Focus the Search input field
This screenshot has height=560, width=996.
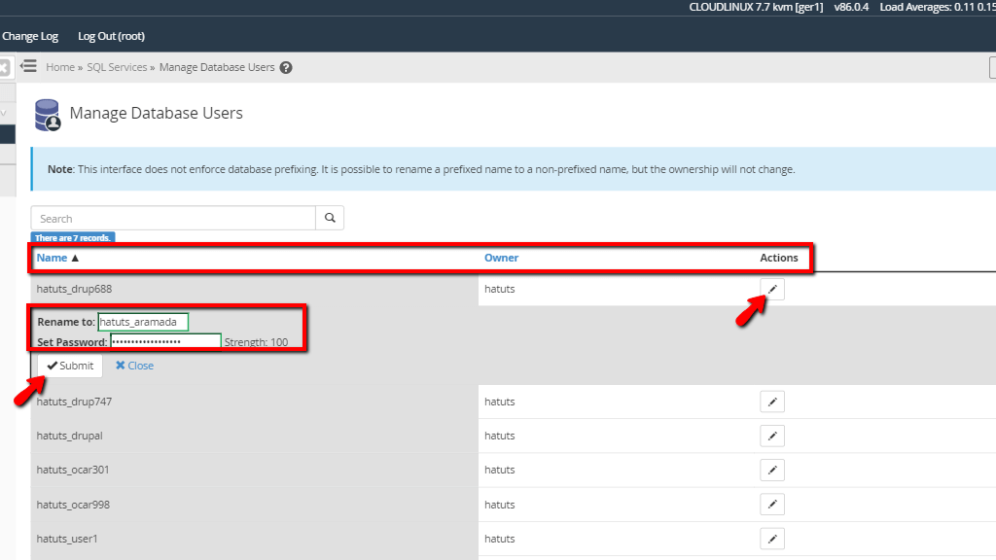[173, 218]
